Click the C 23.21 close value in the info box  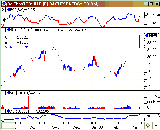[x=17, y=37]
